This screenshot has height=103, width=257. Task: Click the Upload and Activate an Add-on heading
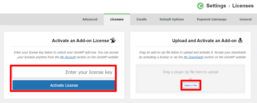(x=204, y=41)
